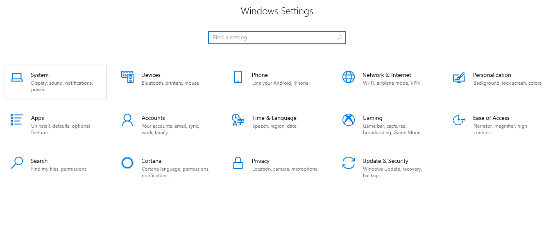Click the Search magnifying glass category icon

pos(17,163)
